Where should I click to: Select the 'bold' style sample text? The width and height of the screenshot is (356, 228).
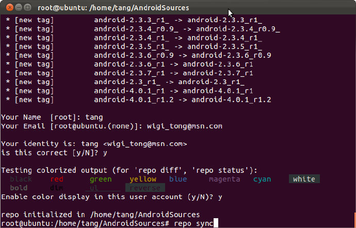(19, 188)
